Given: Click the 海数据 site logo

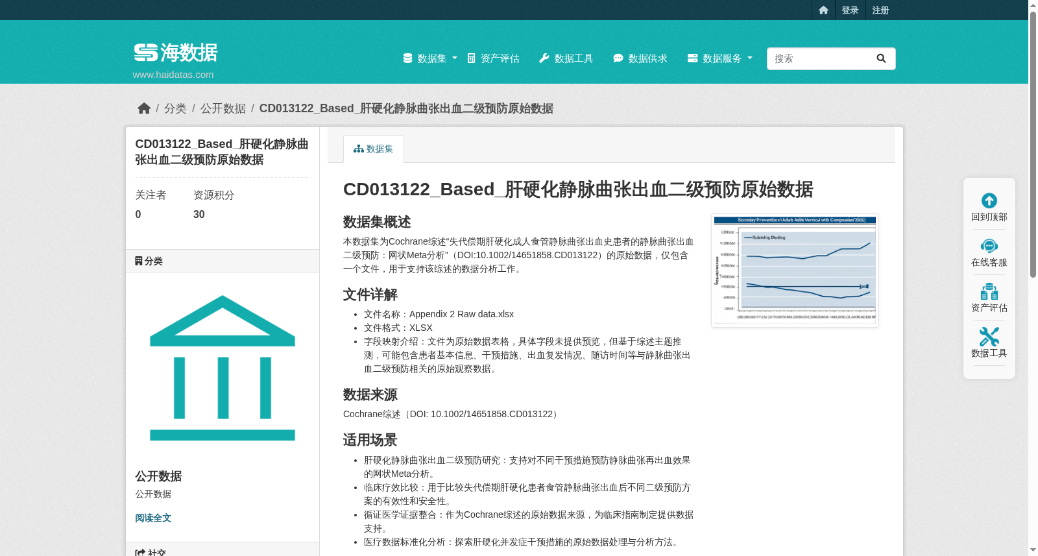Looking at the screenshot, I should [176, 53].
